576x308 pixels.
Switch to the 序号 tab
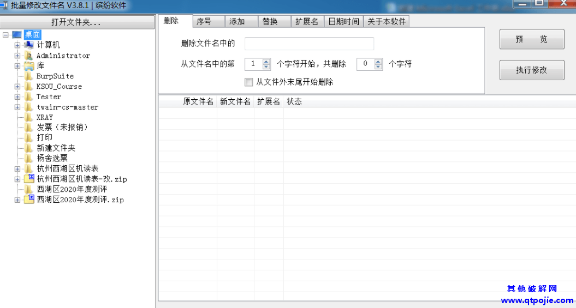click(209, 22)
